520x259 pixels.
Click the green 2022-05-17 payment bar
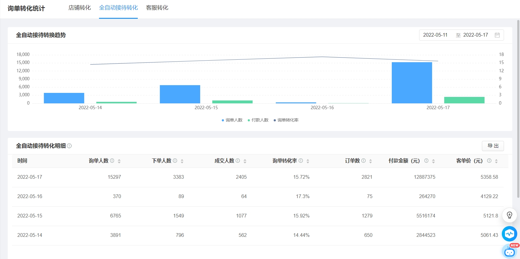464,100
